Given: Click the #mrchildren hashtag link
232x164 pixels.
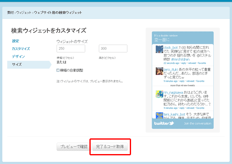Looking at the screenshot, I should 180,59.
